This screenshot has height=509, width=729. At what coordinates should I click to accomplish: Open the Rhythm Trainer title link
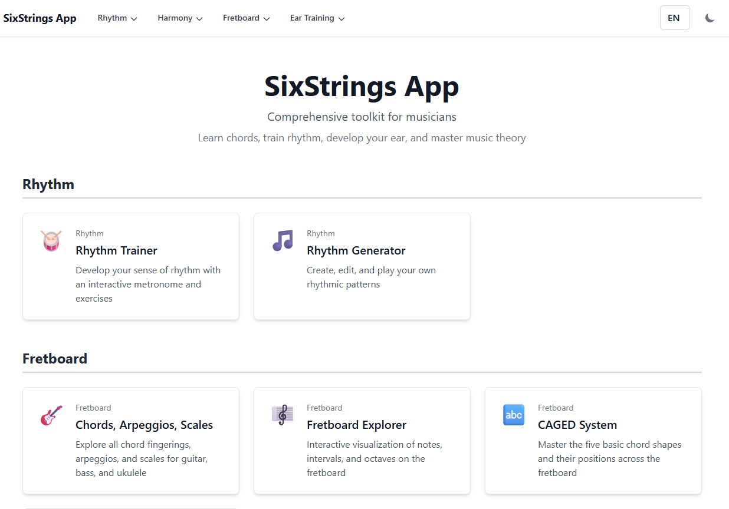pyautogui.click(x=116, y=250)
